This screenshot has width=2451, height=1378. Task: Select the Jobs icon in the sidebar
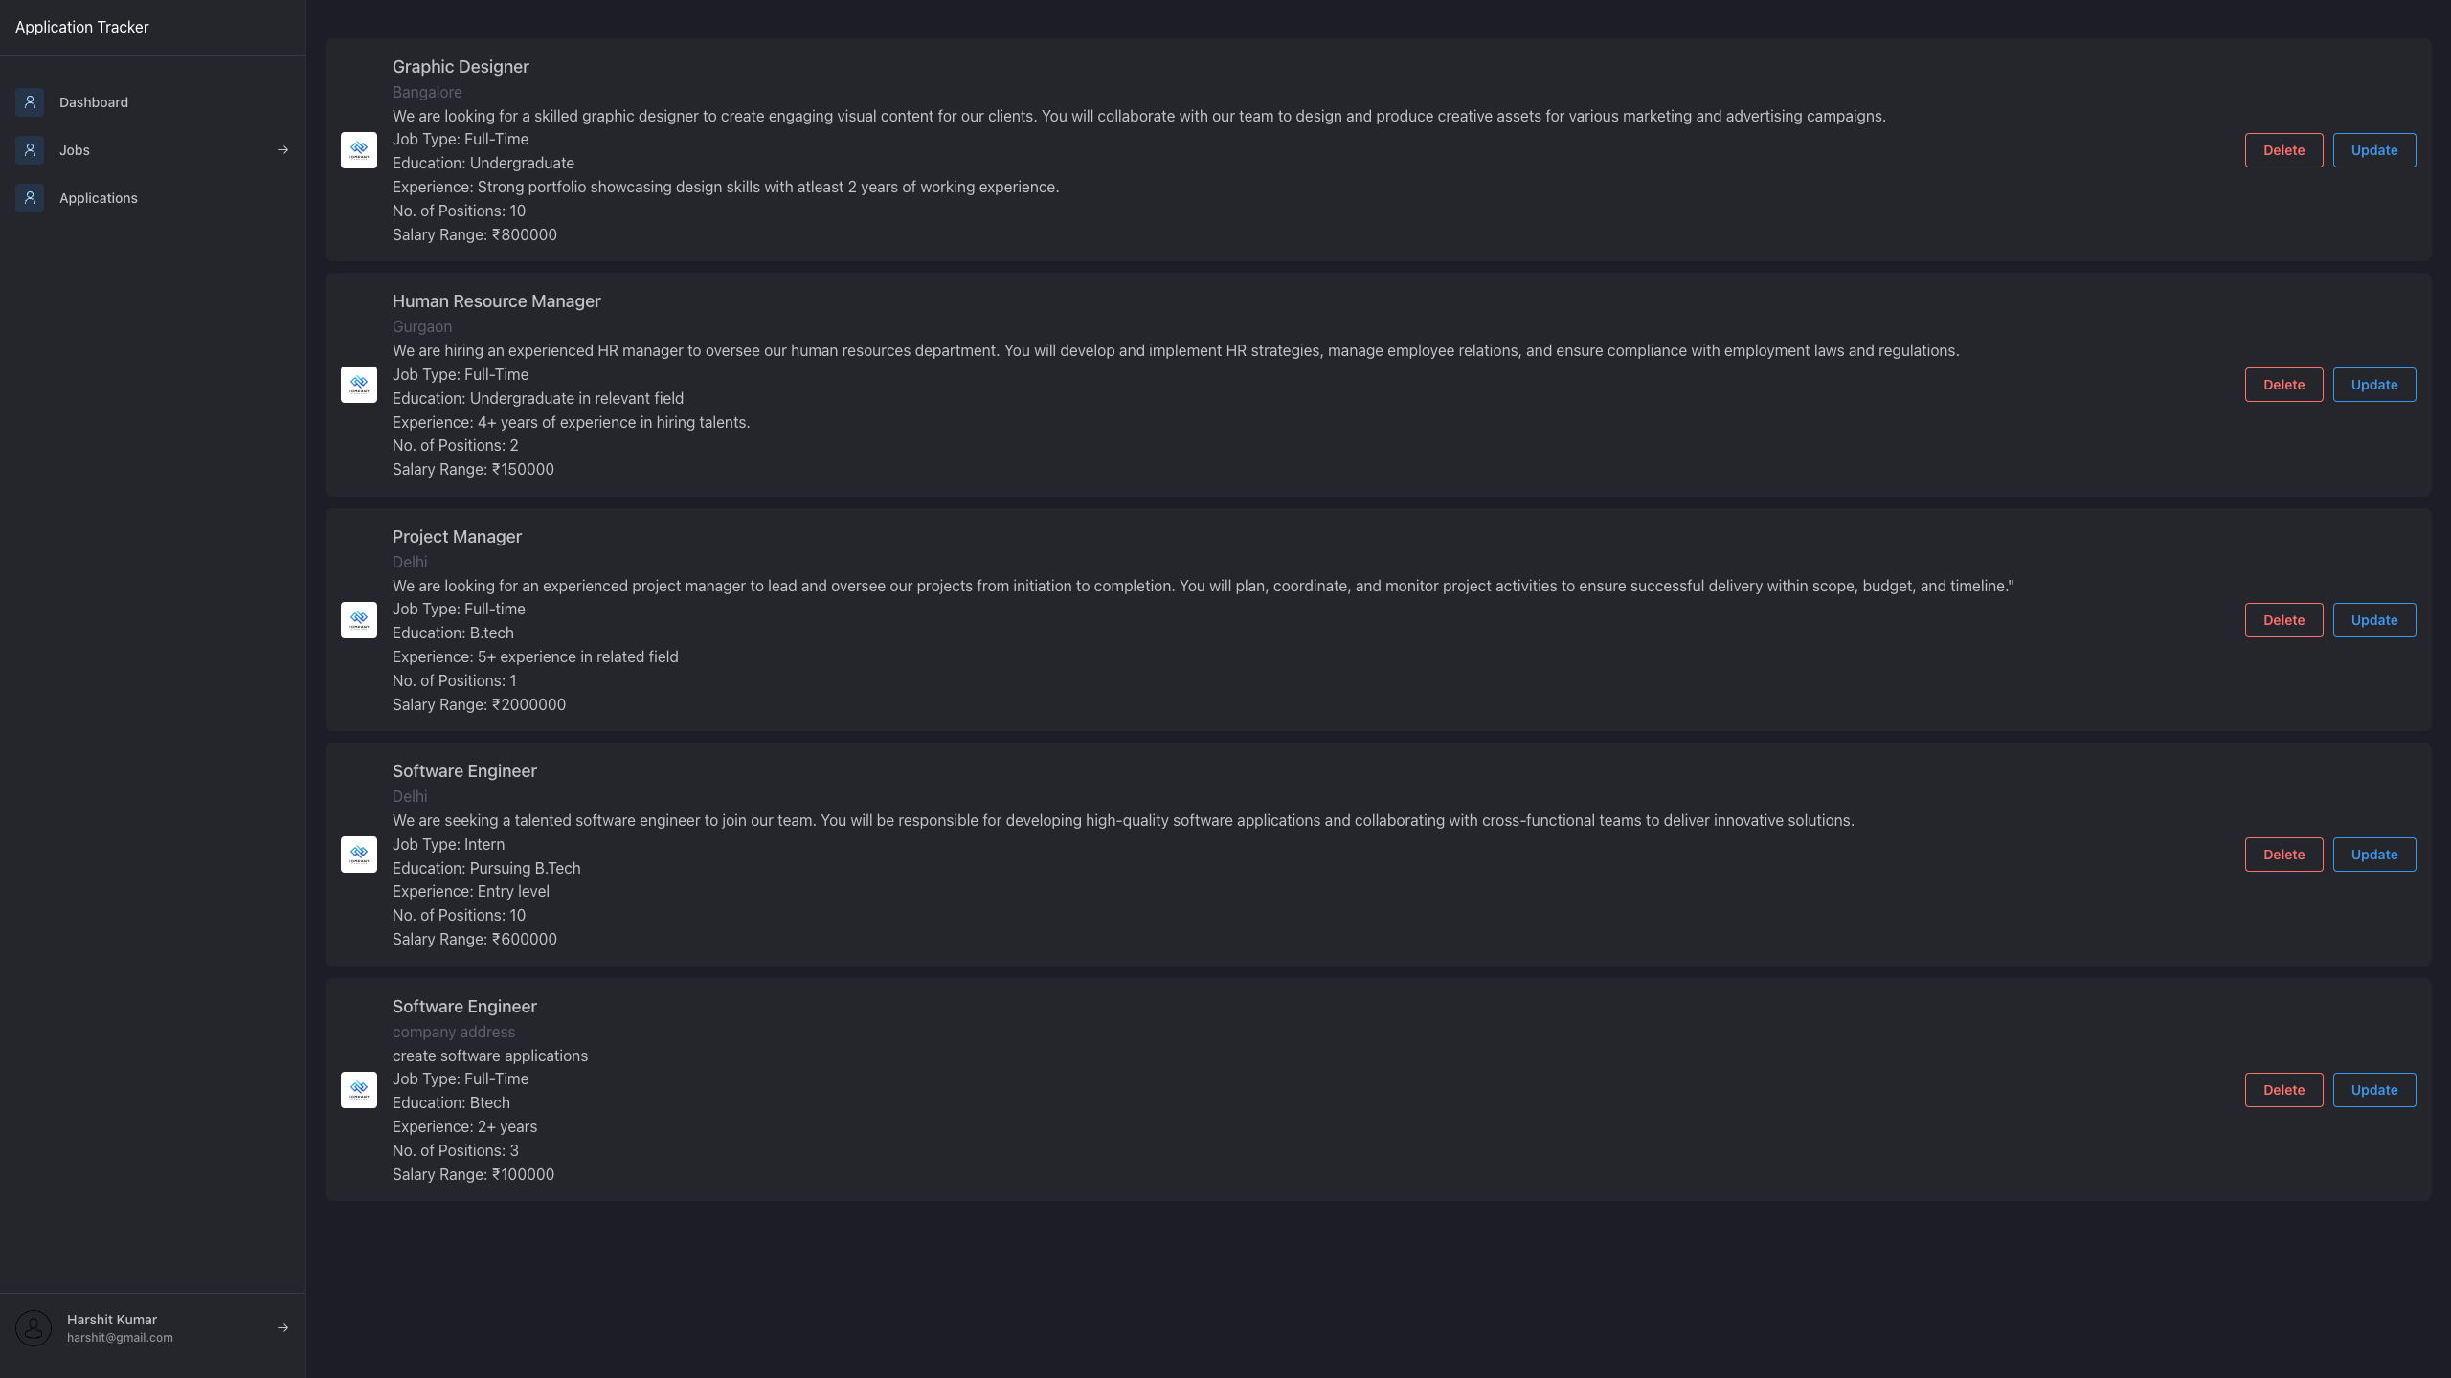pos(29,150)
